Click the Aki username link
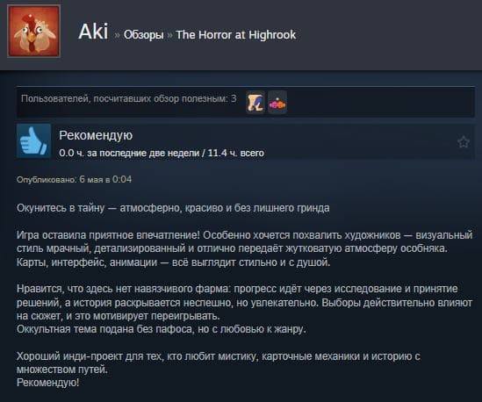The width and height of the screenshot is (482, 402). pyautogui.click(x=93, y=32)
